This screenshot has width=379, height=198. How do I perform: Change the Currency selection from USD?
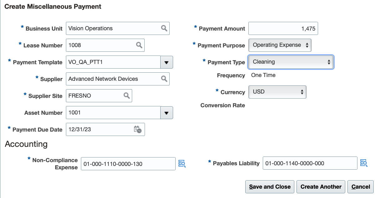tap(277, 92)
